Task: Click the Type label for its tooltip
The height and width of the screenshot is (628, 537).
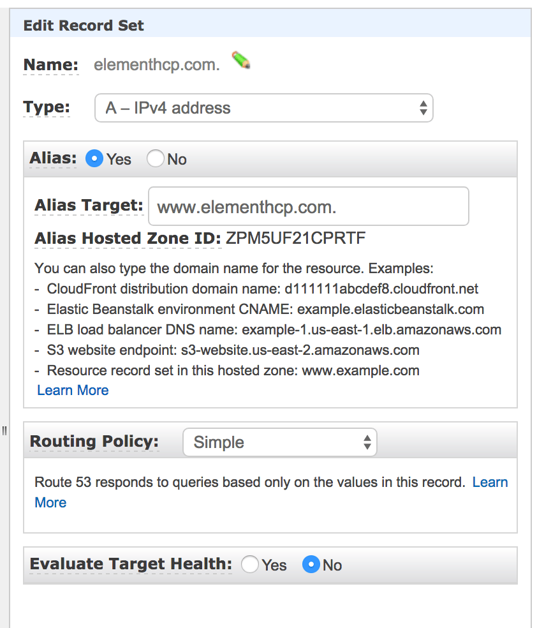Action: (46, 107)
